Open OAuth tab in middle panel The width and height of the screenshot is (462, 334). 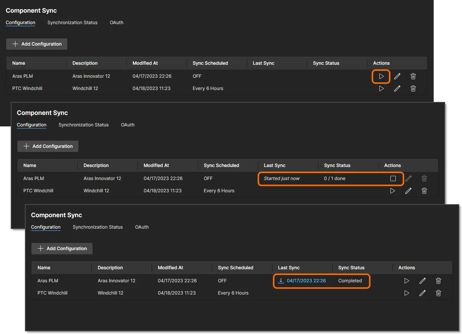(127, 125)
